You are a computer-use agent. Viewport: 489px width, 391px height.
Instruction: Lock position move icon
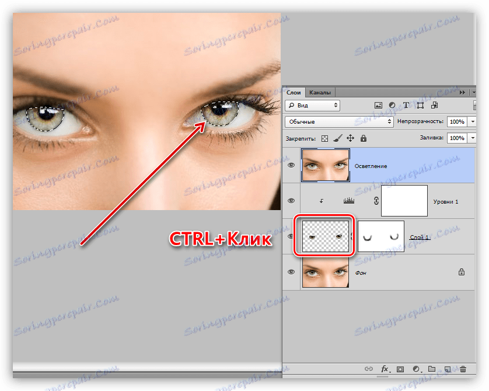(x=350, y=138)
